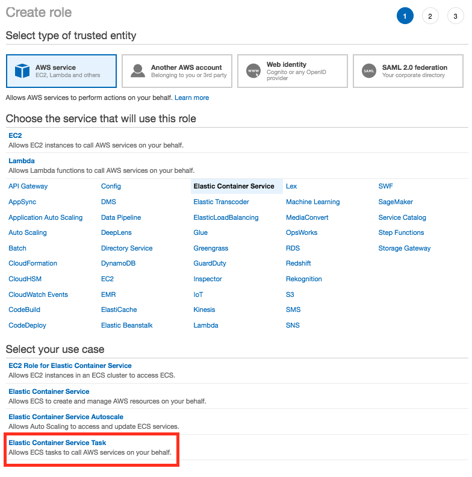Go to step 2 indicator
The height and width of the screenshot is (477, 472).
pyautogui.click(x=430, y=16)
